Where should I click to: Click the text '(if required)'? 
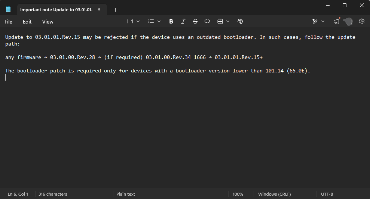123,57
